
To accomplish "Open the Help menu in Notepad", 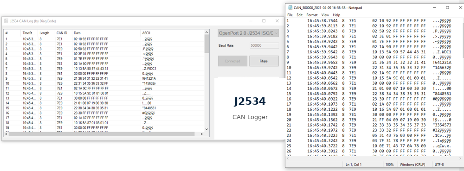I will point(336,15).
